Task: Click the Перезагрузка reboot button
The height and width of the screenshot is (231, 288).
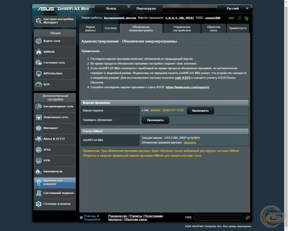Action: click(146, 9)
